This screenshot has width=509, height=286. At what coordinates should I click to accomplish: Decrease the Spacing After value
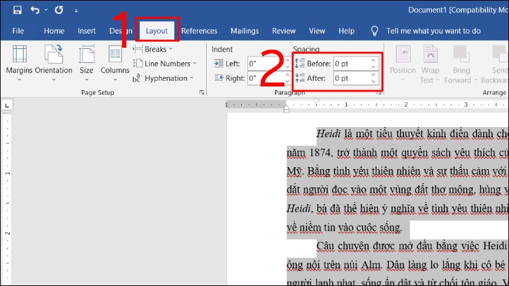coord(373,81)
